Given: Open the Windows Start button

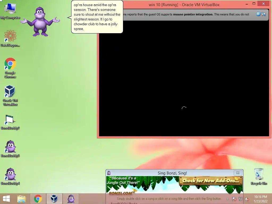Looking at the screenshot, I should click(6, 199).
